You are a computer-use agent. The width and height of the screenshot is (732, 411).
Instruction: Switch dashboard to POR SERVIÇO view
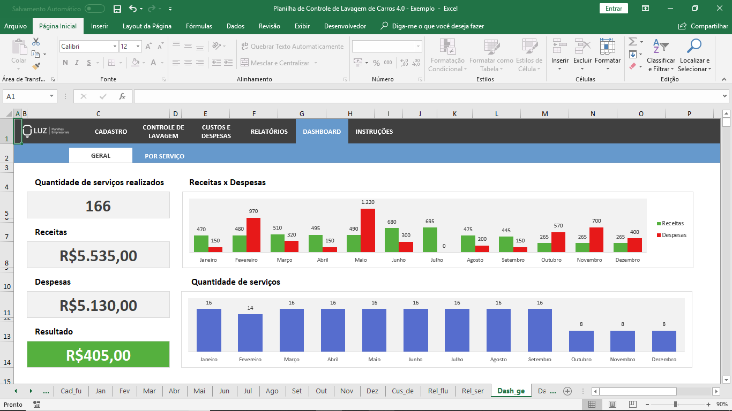165,155
